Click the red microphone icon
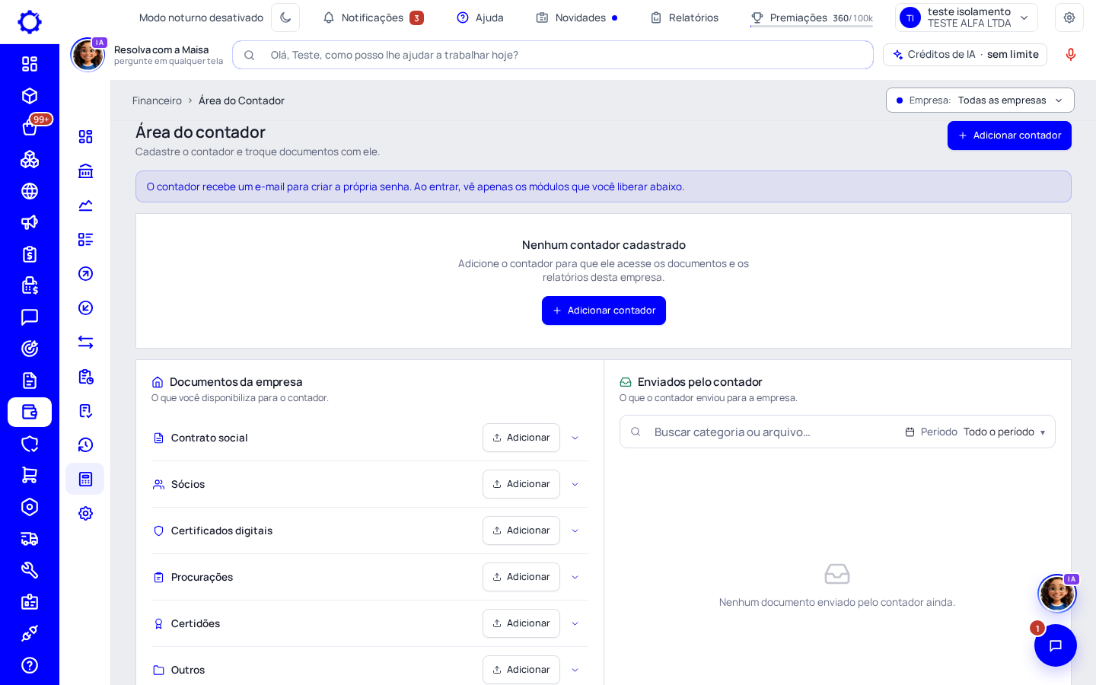The image size is (1096, 685). click(x=1071, y=55)
